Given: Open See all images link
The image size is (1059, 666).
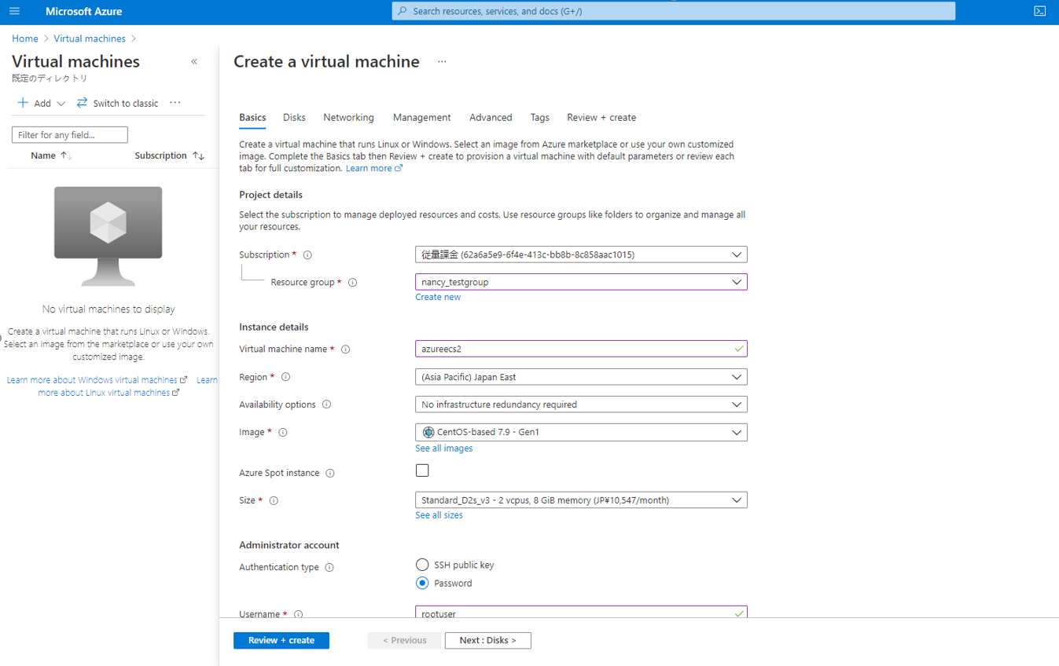Looking at the screenshot, I should pos(444,448).
